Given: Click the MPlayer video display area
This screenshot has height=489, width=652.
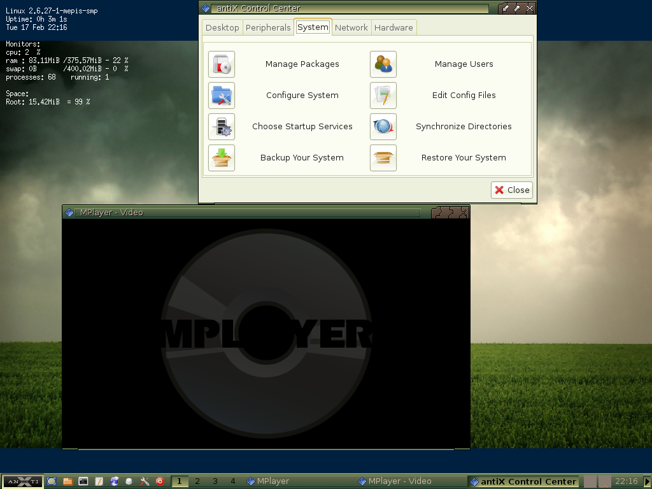Looking at the screenshot, I should point(266,334).
